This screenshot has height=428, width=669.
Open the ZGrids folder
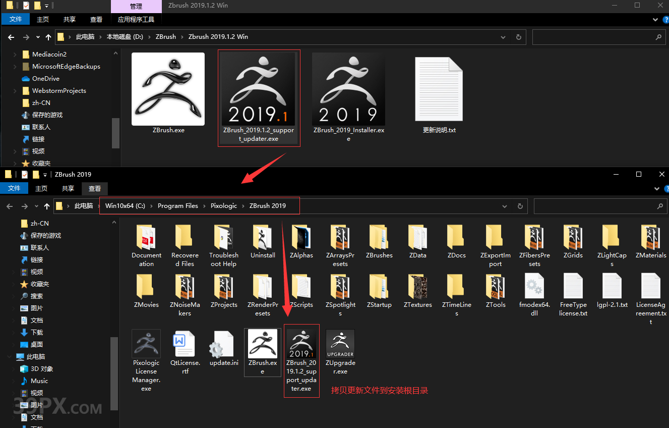point(573,242)
